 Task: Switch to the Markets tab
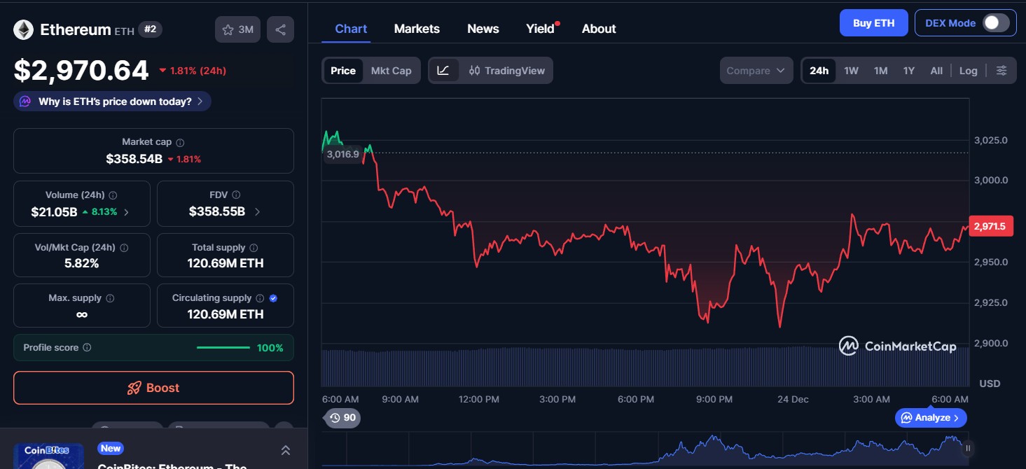click(417, 28)
